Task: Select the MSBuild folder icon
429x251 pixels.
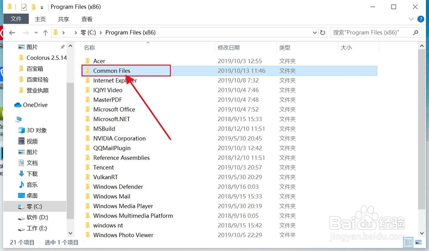Action: (88, 128)
